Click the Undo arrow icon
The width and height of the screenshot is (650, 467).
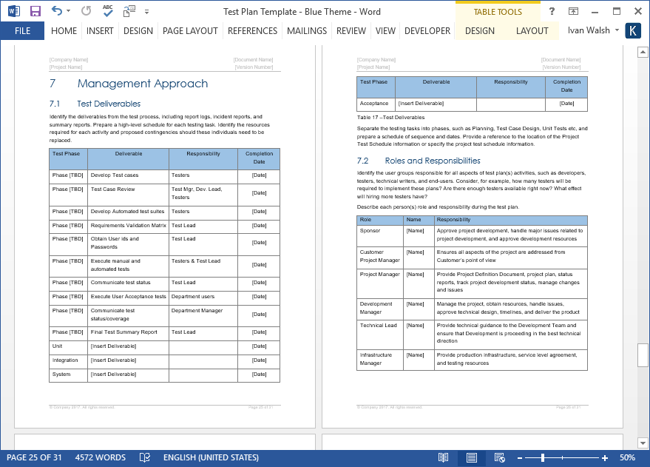coord(58,11)
